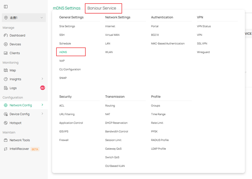Open ACL under Security
The image size is (252, 179).
(x=62, y=106)
